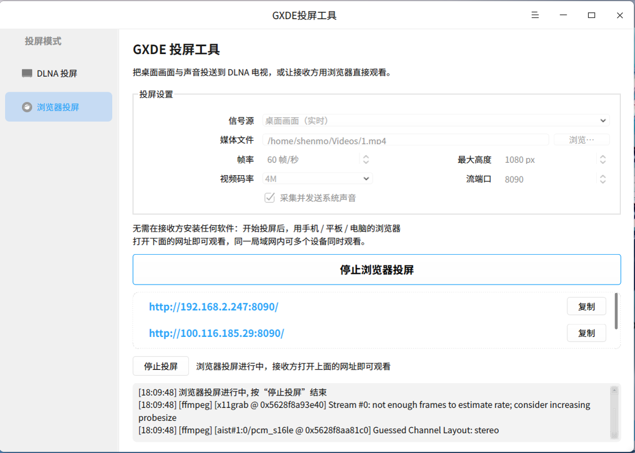Click the 浏览器投屏 globe icon
The image size is (635, 453).
click(x=27, y=107)
